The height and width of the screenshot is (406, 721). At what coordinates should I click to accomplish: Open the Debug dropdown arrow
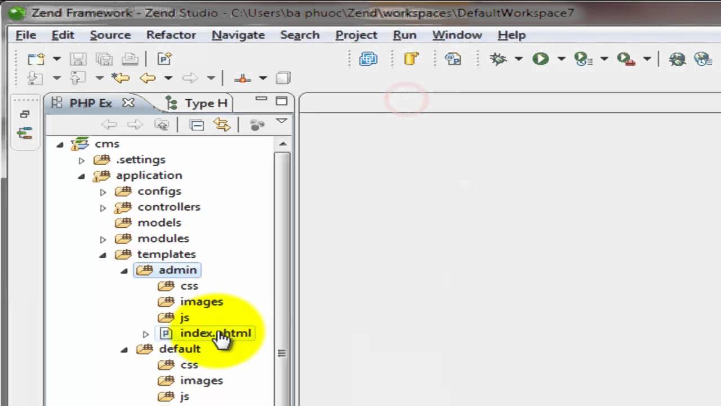click(x=519, y=59)
